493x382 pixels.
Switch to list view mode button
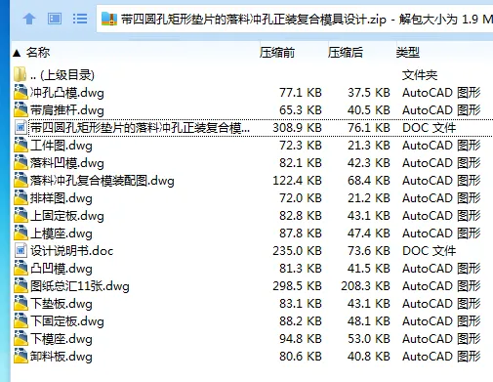pos(80,19)
